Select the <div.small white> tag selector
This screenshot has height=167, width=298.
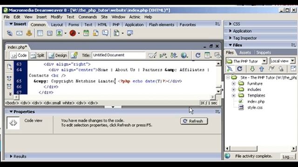59,103
